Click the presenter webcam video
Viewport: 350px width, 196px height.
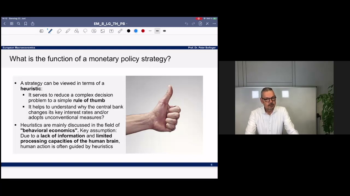(284, 98)
